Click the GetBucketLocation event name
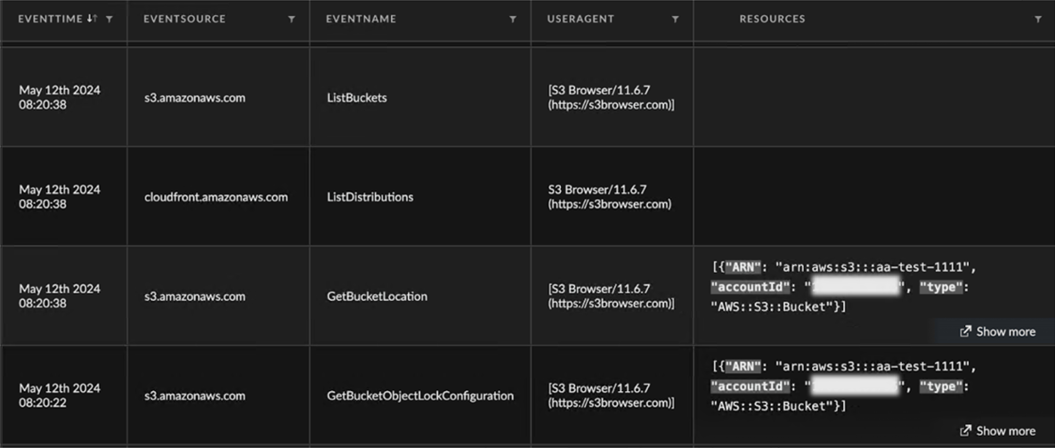 (377, 296)
